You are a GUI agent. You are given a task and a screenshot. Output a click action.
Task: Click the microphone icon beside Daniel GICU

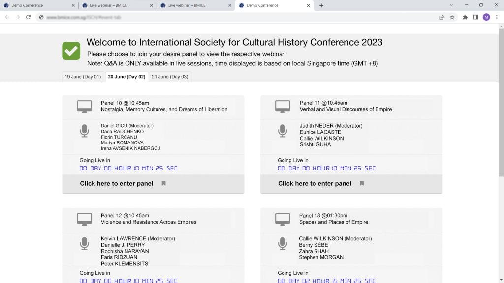84,131
